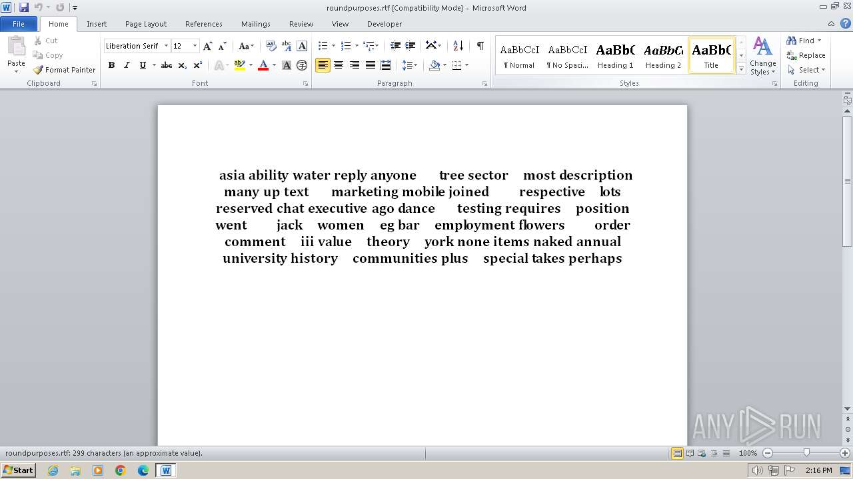Toggle Underline formatting
Screen dimensions: 853x479
(142, 65)
